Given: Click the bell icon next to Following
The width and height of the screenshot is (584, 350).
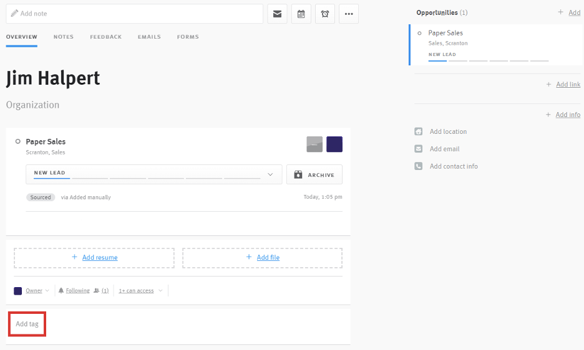Looking at the screenshot, I should [x=61, y=290].
